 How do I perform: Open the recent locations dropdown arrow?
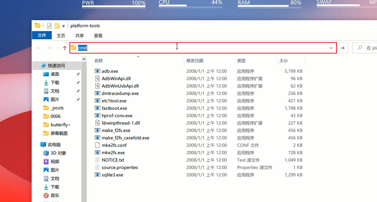pyautogui.click(x=57, y=48)
